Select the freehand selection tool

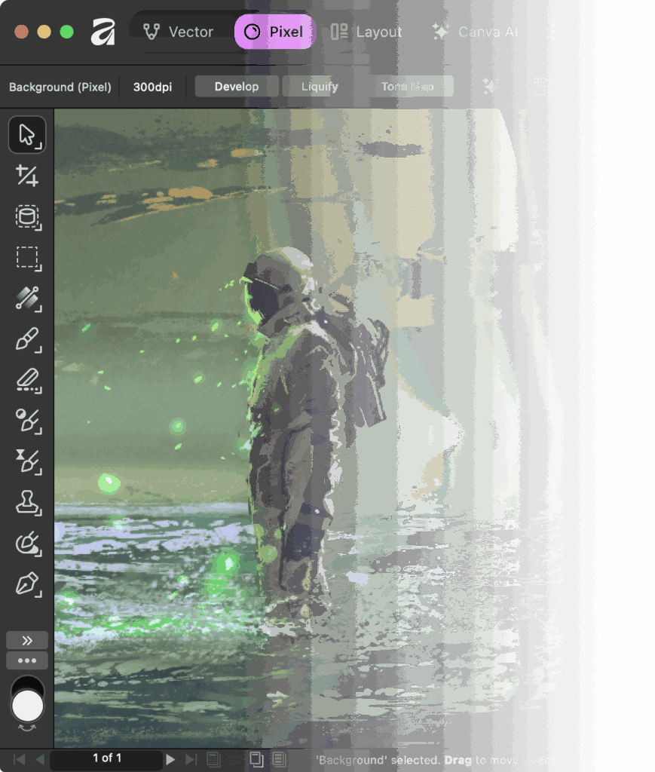(27, 217)
